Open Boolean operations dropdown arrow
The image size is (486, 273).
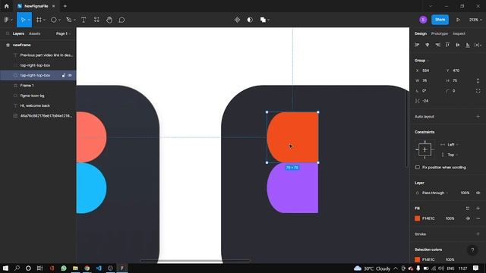[x=268, y=20]
